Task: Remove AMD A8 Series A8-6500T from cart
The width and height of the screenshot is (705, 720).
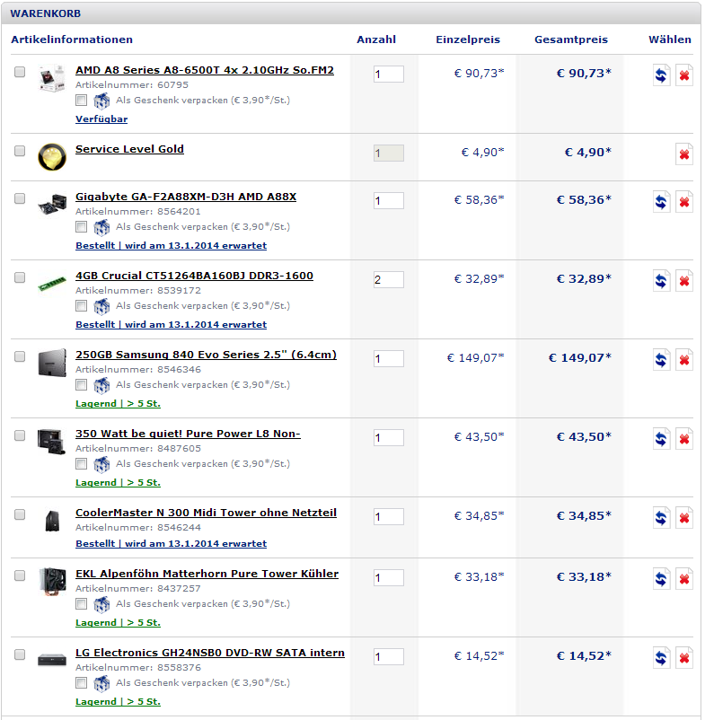Action: pos(684,75)
